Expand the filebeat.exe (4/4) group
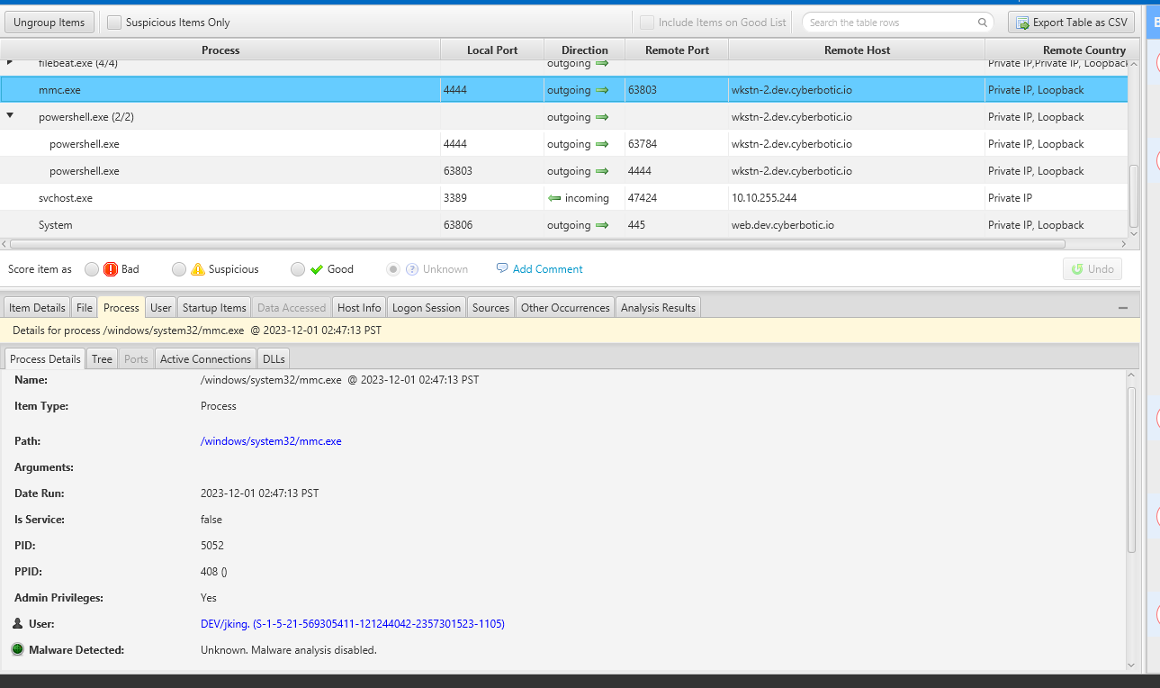The width and height of the screenshot is (1160, 688). (11, 63)
